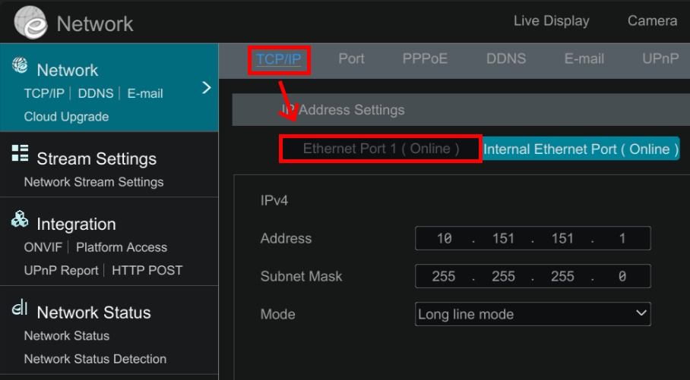Click the Network Status signal icon
Image resolution: width=690 pixels, height=380 pixels.
21,309
